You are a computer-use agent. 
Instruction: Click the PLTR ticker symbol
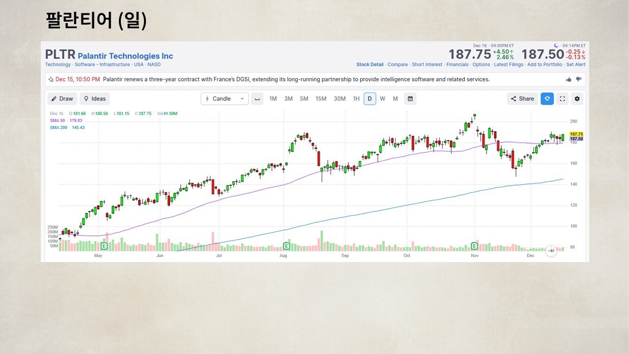[60, 55]
